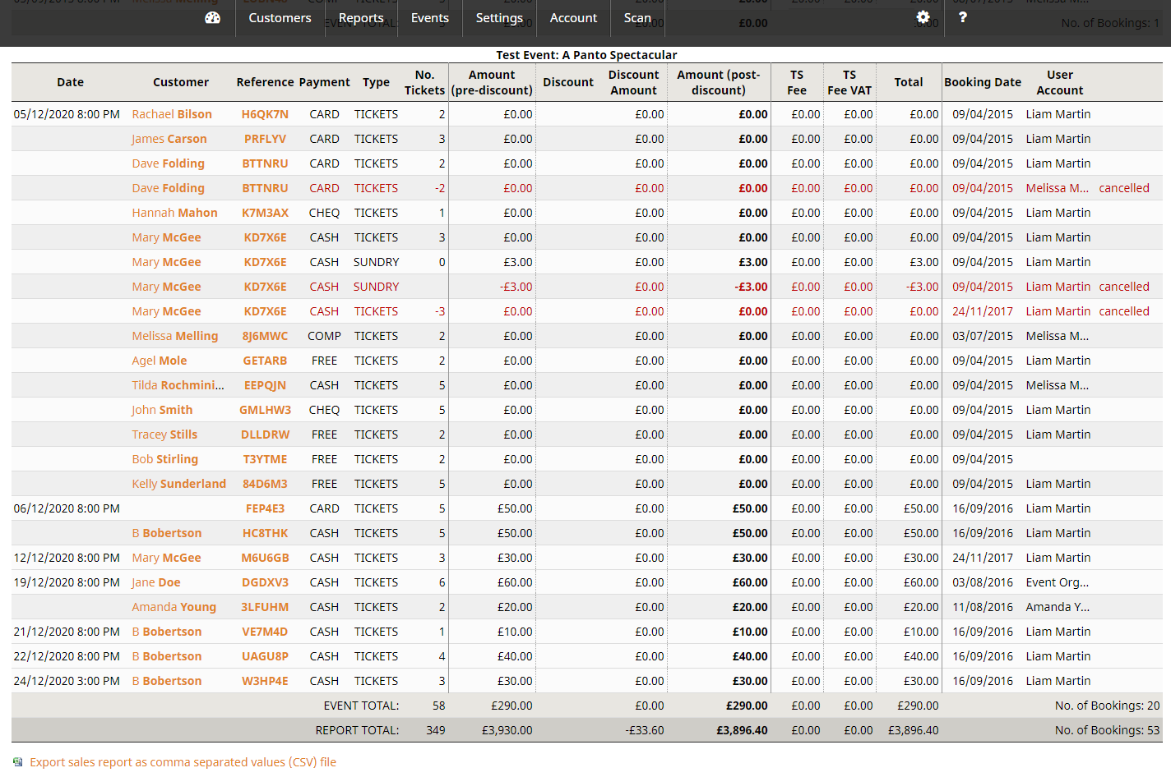The height and width of the screenshot is (777, 1171).
Task: Open the dashboard gauge icon in navbar
Action: tap(212, 17)
